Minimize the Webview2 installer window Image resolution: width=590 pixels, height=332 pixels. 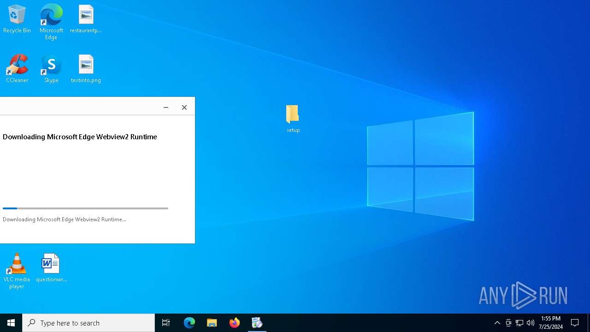(166, 107)
